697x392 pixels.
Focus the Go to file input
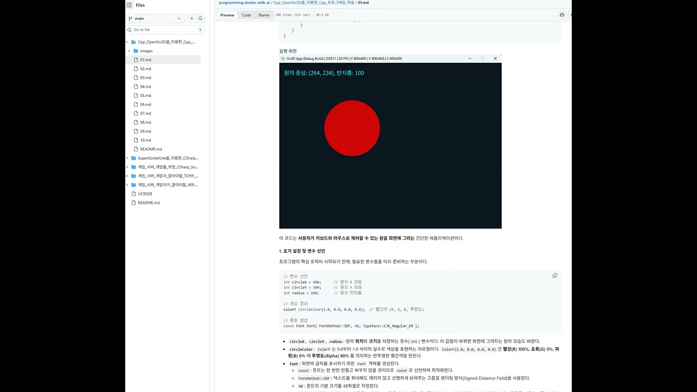(x=166, y=29)
